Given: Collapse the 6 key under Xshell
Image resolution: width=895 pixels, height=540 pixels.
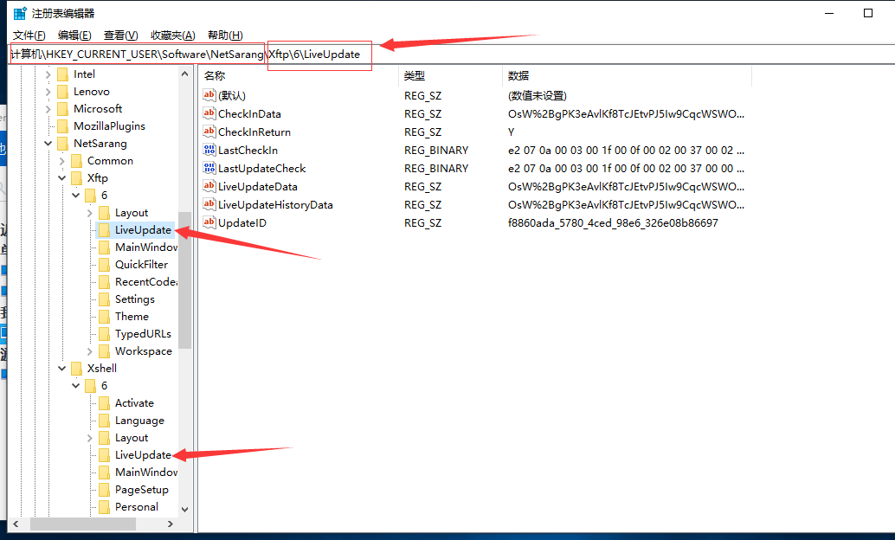Looking at the screenshot, I should point(75,386).
